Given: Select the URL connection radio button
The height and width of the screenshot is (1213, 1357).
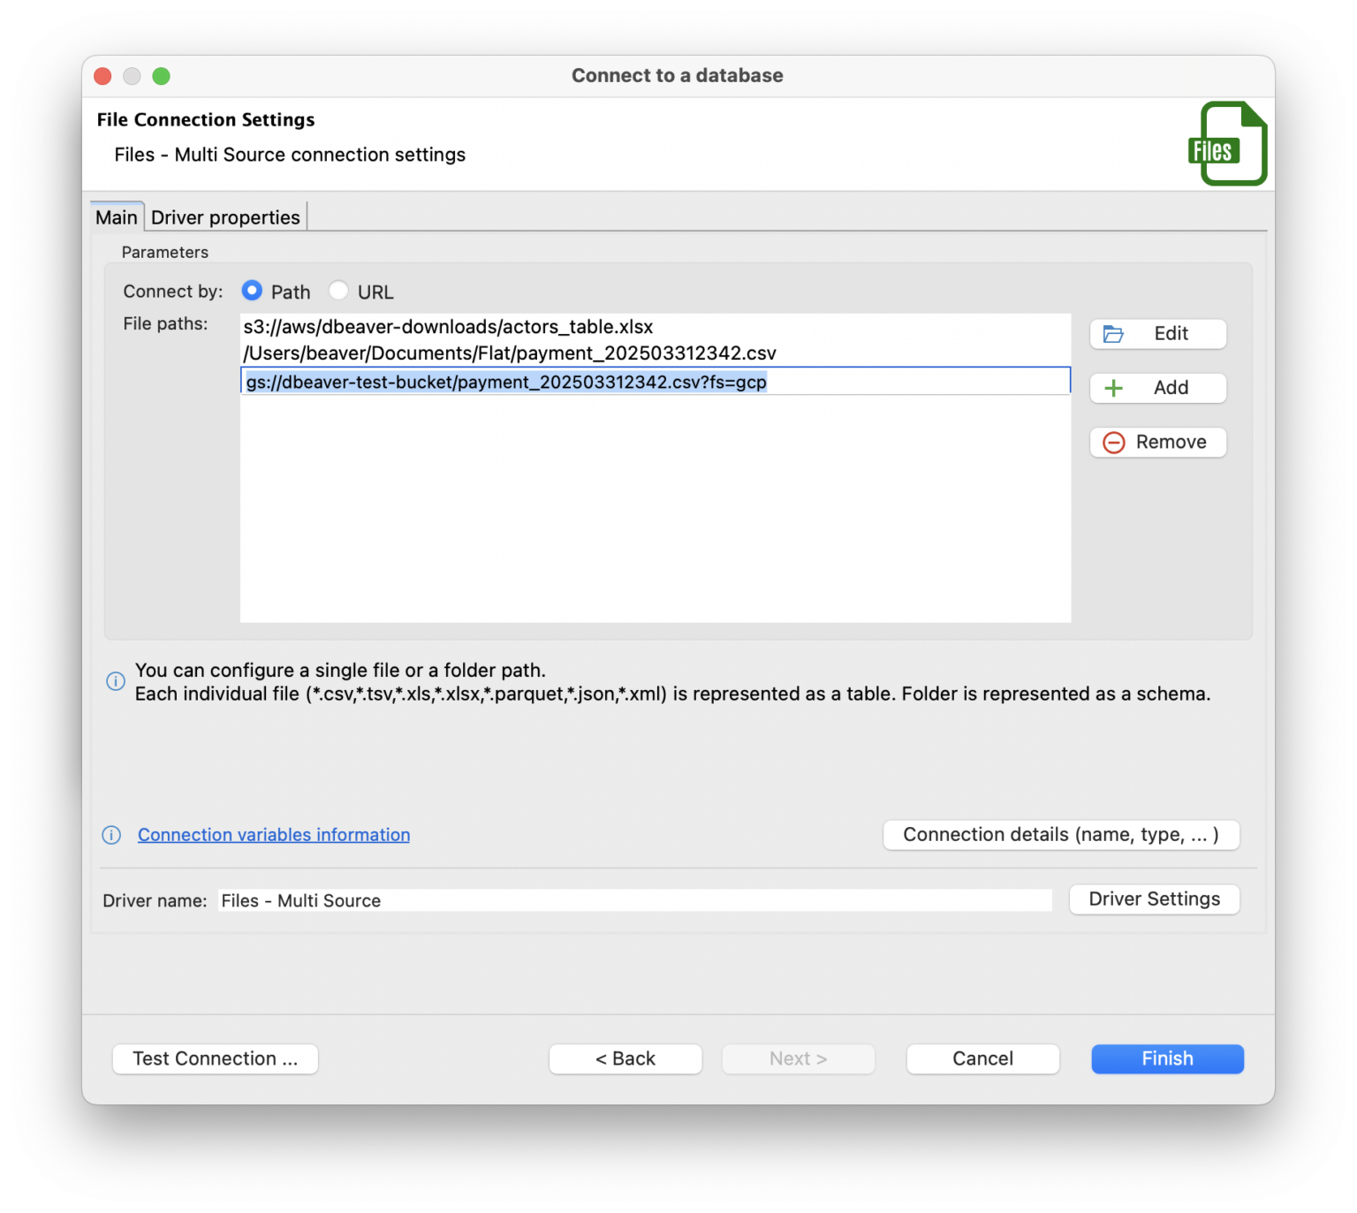Looking at the screenshot, I should 338,290.
